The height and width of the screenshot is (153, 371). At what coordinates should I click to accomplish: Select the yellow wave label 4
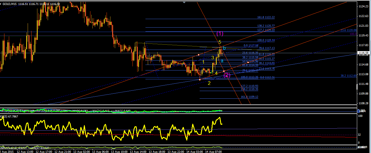(x=216, y=73)
